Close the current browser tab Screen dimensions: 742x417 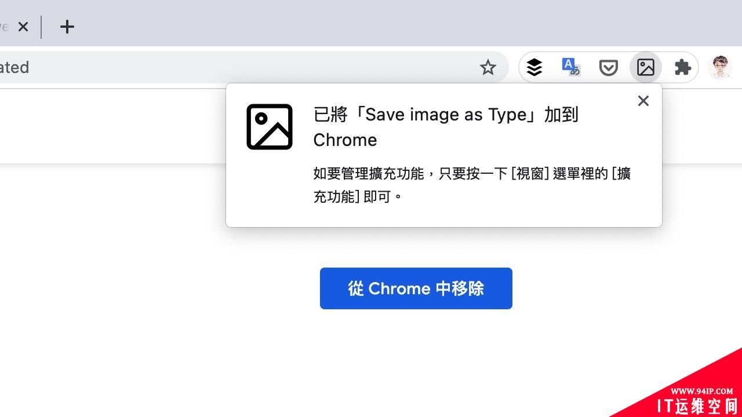[x=23, y=27]
